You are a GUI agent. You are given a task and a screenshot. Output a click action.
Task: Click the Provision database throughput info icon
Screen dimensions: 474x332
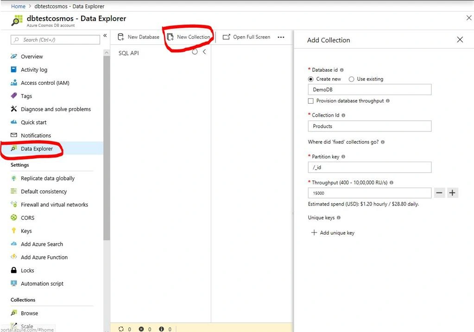(387, 100)
